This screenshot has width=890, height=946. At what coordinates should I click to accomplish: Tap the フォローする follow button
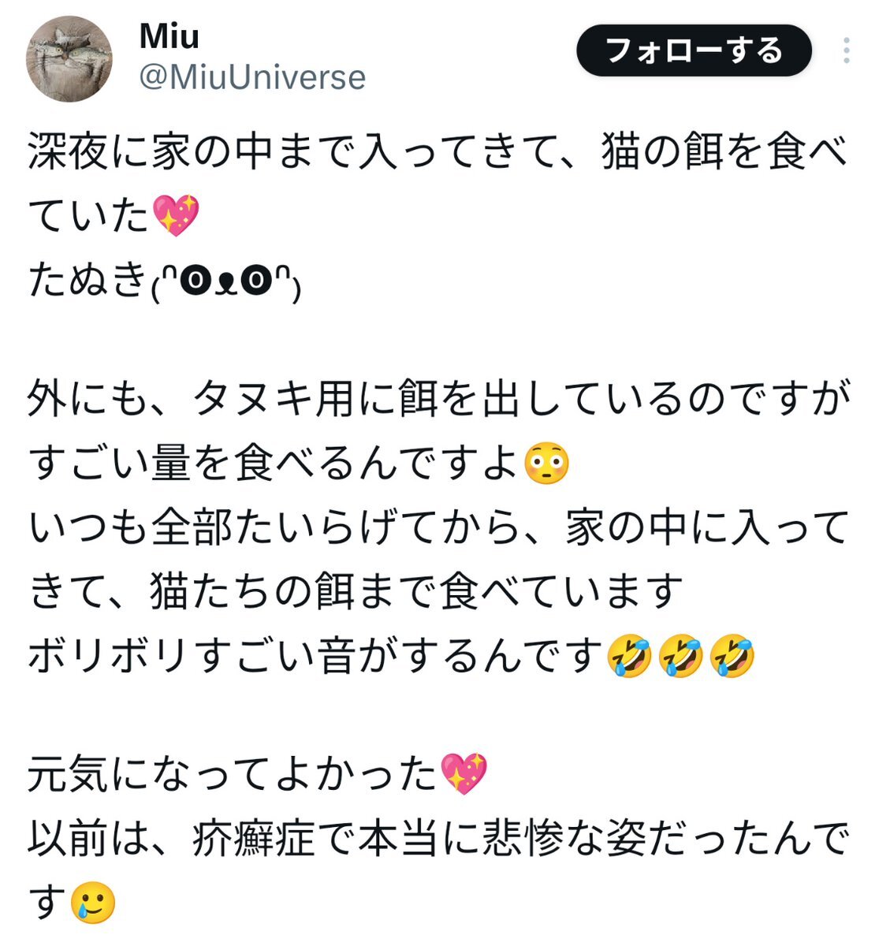coord(694,51)
